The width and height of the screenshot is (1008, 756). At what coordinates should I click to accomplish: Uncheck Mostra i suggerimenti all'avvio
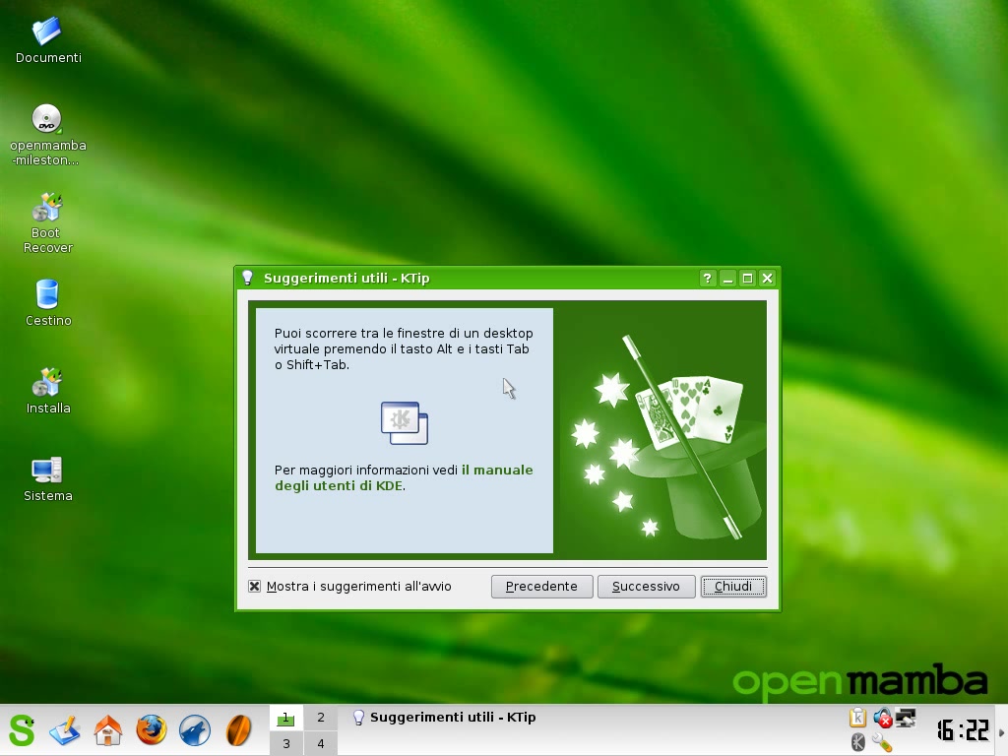click(255, 587)
